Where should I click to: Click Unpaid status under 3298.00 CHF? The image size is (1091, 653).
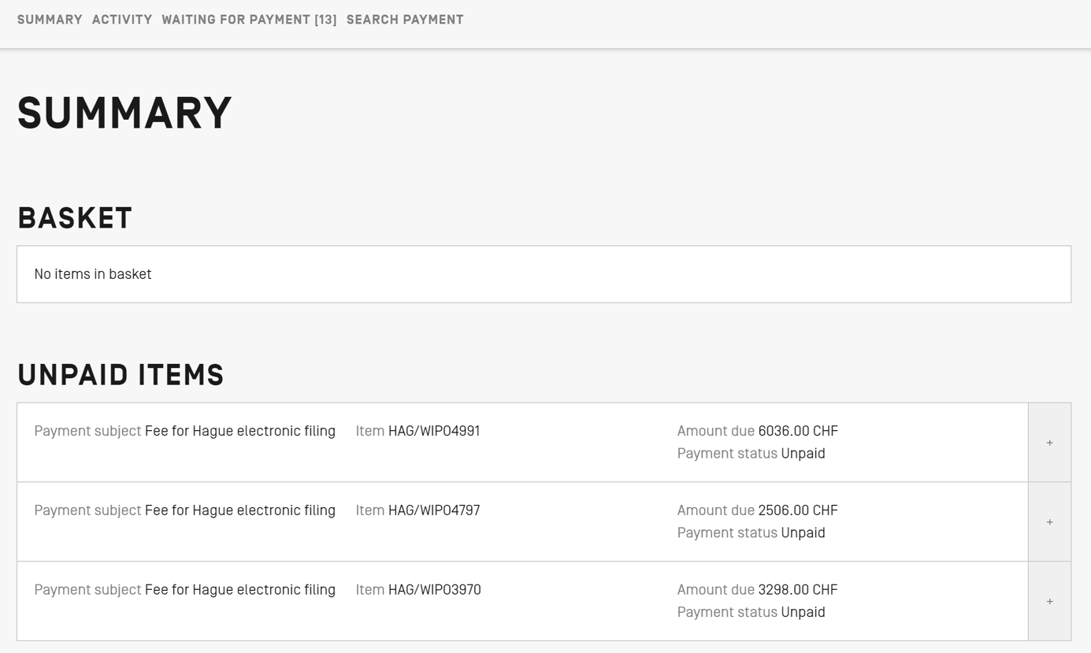[803, 613]
